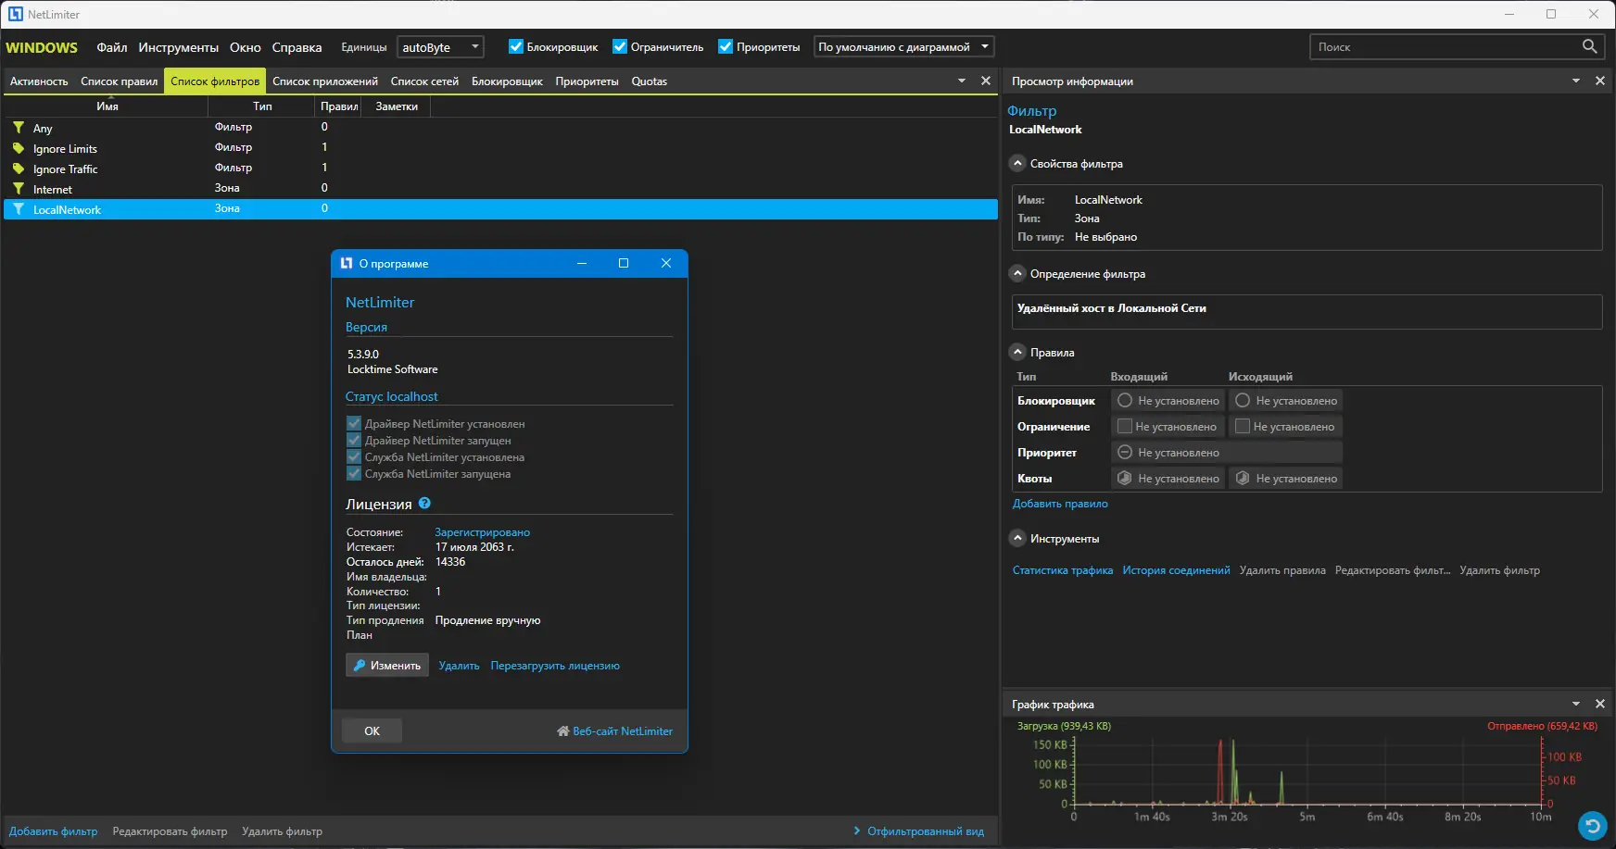Click incoming quota icon button
The width and height of the screenshot is (1616, 849).
tap(1124, 479)
